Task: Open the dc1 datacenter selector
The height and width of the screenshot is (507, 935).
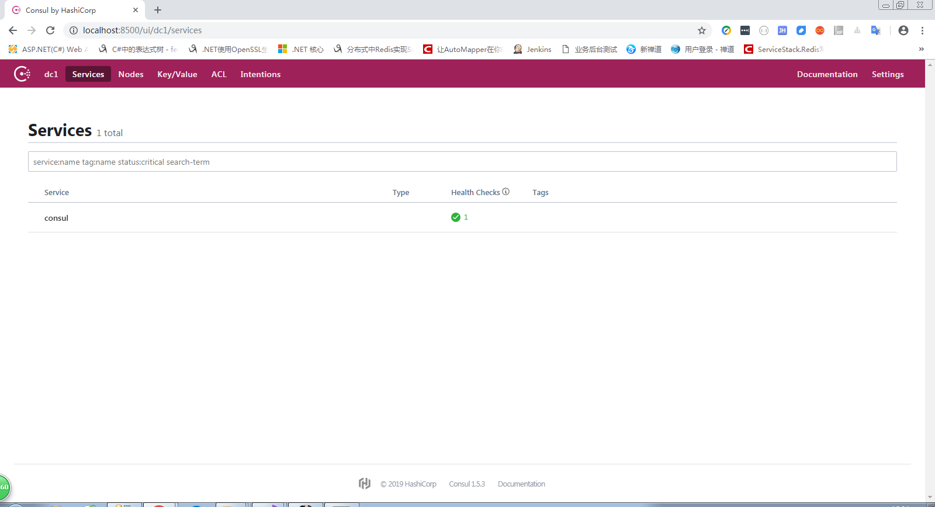Action: (51, 74)
